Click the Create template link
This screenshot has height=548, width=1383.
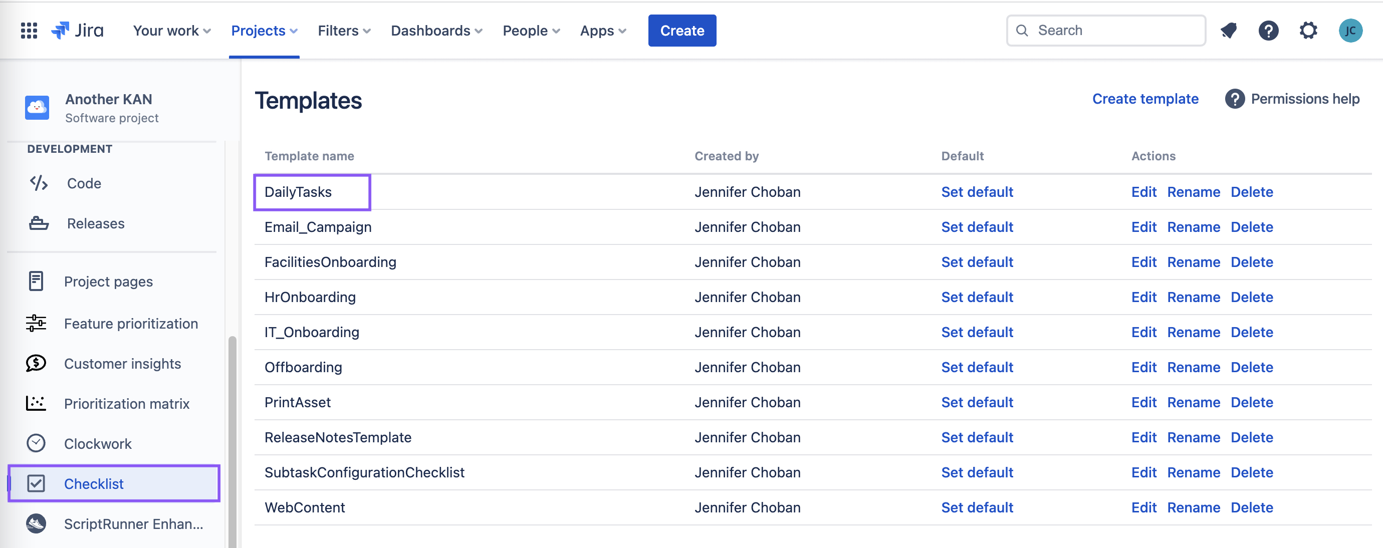[x=1144, y=99]
